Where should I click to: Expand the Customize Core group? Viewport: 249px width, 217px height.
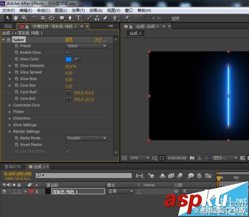pyautogui.click(x=9, y=105)
